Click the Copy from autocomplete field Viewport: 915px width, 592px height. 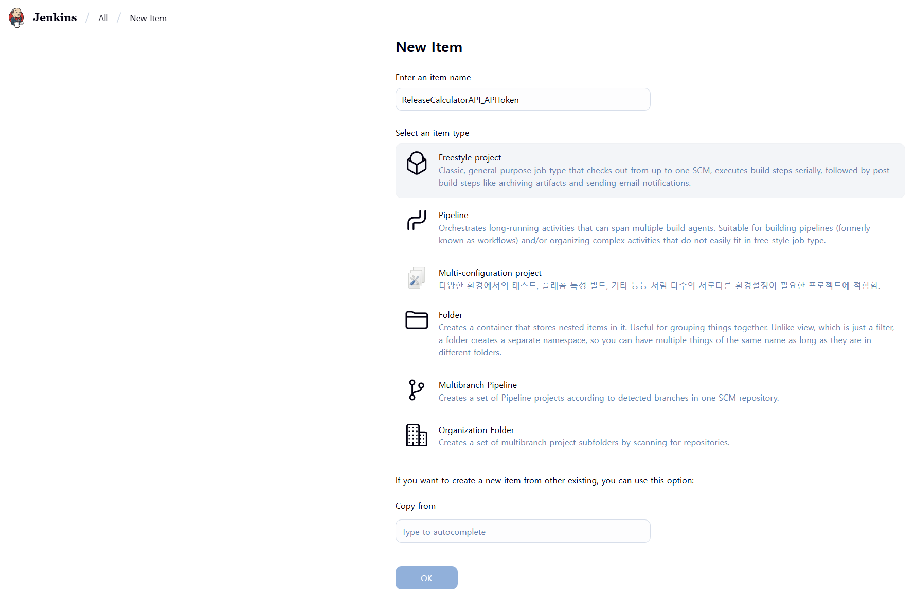pos(523,531)
